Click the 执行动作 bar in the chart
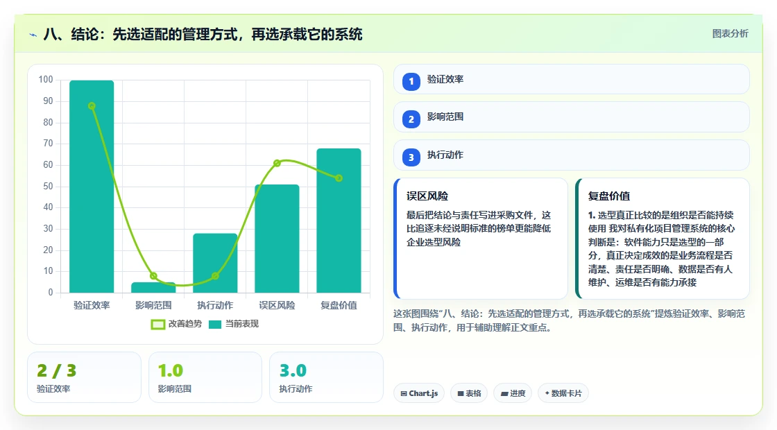The height and width of the screenshot is (430, 777). [215, 263]
